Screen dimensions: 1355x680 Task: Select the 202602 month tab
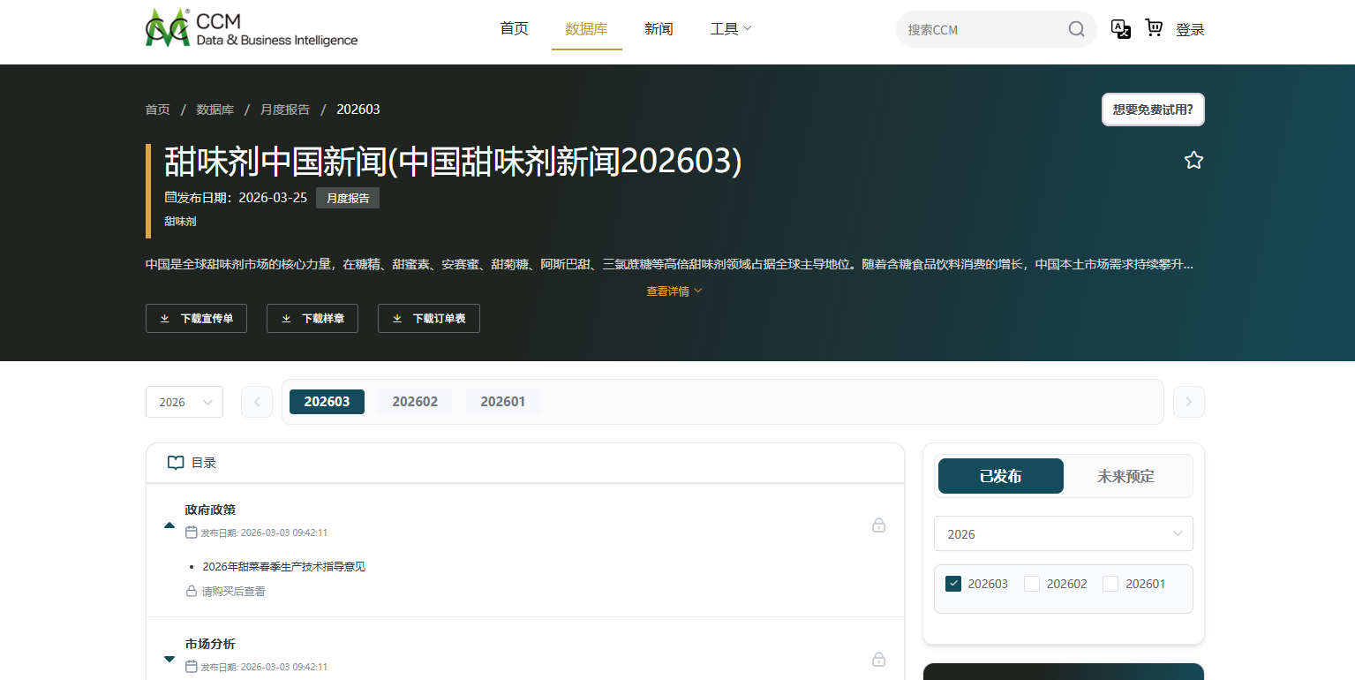click(414, 401)
